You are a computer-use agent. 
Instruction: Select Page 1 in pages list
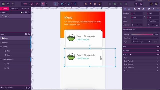(15, 16)
